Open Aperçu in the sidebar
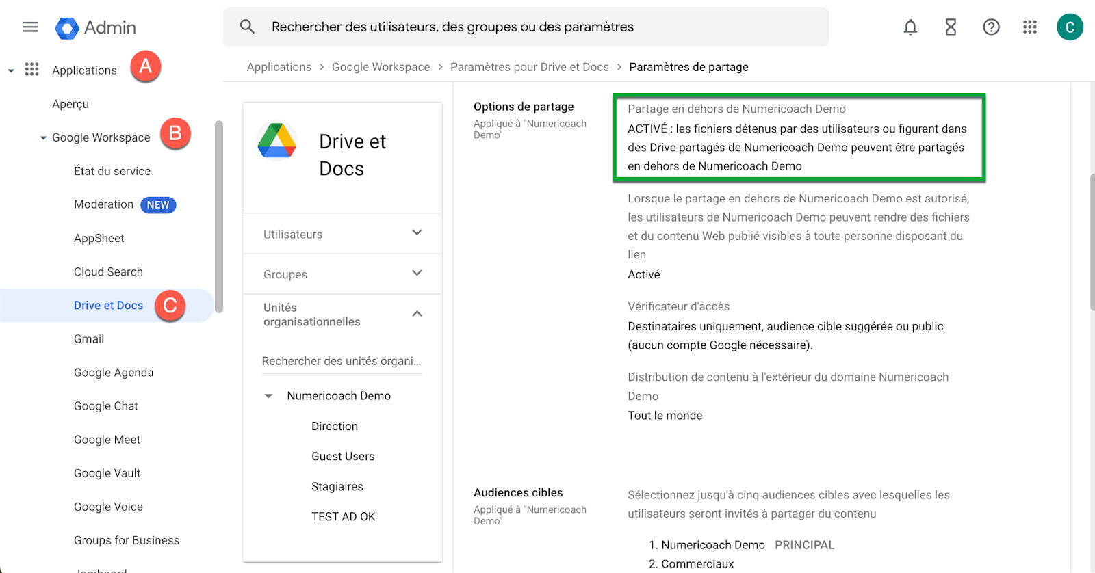The height and width of the screenshot is (573, 1095). click(x=70, y=104)
